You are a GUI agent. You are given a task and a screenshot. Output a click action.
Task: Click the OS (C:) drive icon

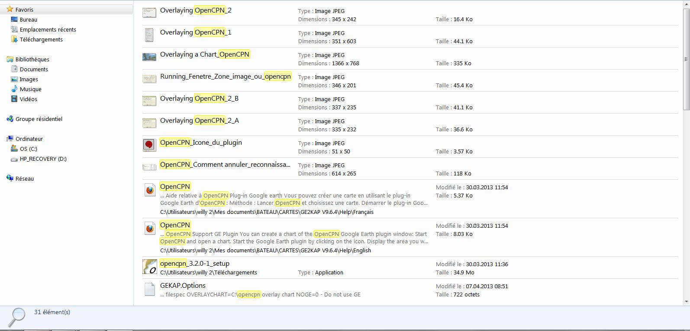(14, 149)
